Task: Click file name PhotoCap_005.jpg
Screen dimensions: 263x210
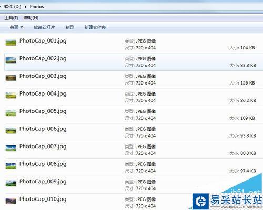Action: (x=43, y=111)
